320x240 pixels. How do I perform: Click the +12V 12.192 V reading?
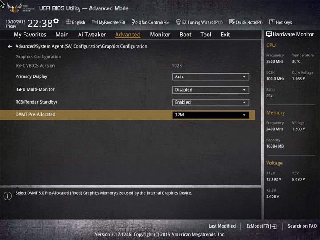(274, 180)
